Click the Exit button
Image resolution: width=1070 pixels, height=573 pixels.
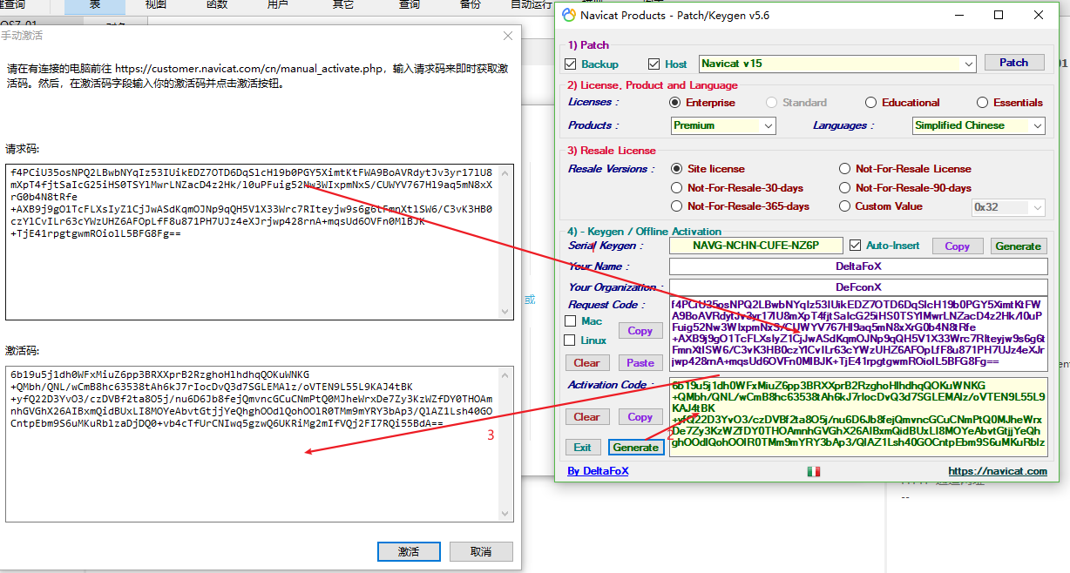pyautogui.click(x=582, y=448)
